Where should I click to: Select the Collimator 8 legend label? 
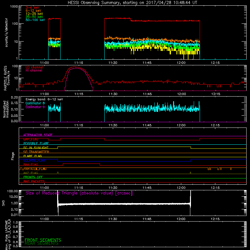pos(35,103)
